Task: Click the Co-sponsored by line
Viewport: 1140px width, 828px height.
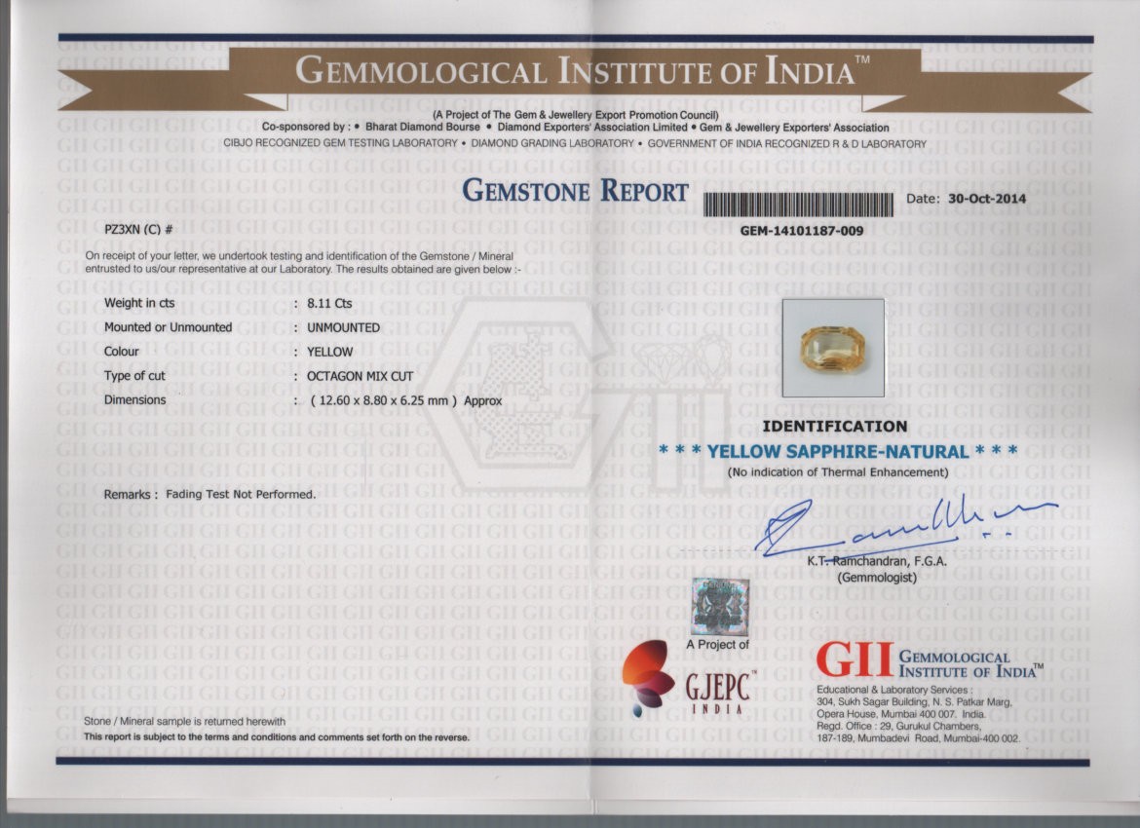Action: click(575, 128)
